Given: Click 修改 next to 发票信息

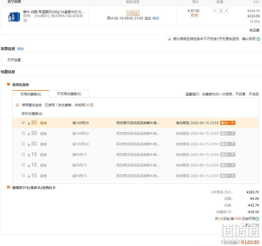Looking at the screenshot, I should click(x=21, y=49).
